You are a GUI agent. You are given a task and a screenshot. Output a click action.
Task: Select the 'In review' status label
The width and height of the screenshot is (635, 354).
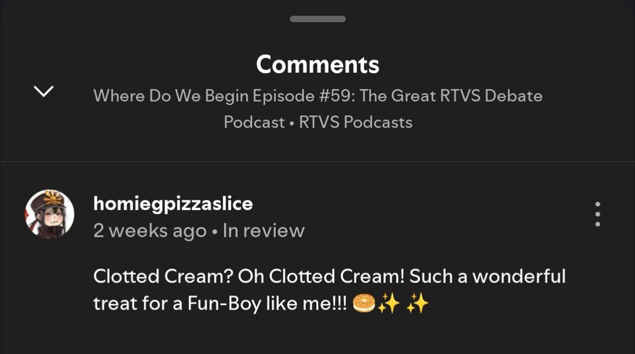click(264, 230)
